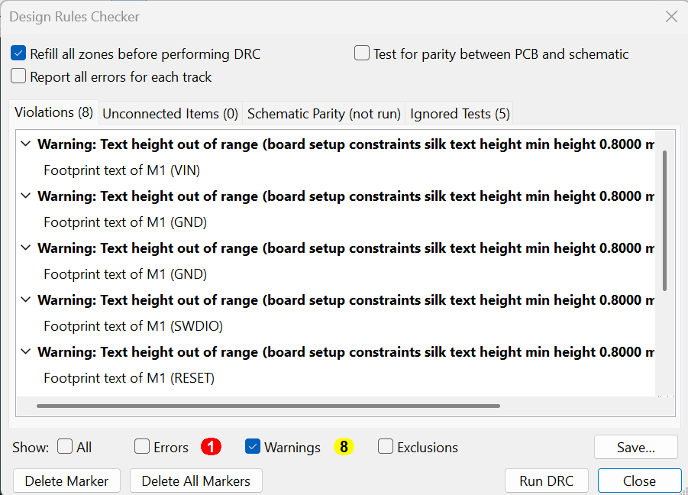Toggle the Show All checkbox

(x=66, y=447)
